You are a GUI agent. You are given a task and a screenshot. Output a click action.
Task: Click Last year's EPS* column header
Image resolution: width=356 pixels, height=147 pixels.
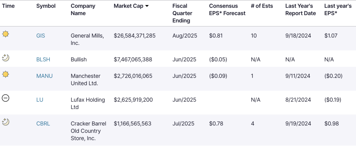pyautogui.click(x=338, y=10)
